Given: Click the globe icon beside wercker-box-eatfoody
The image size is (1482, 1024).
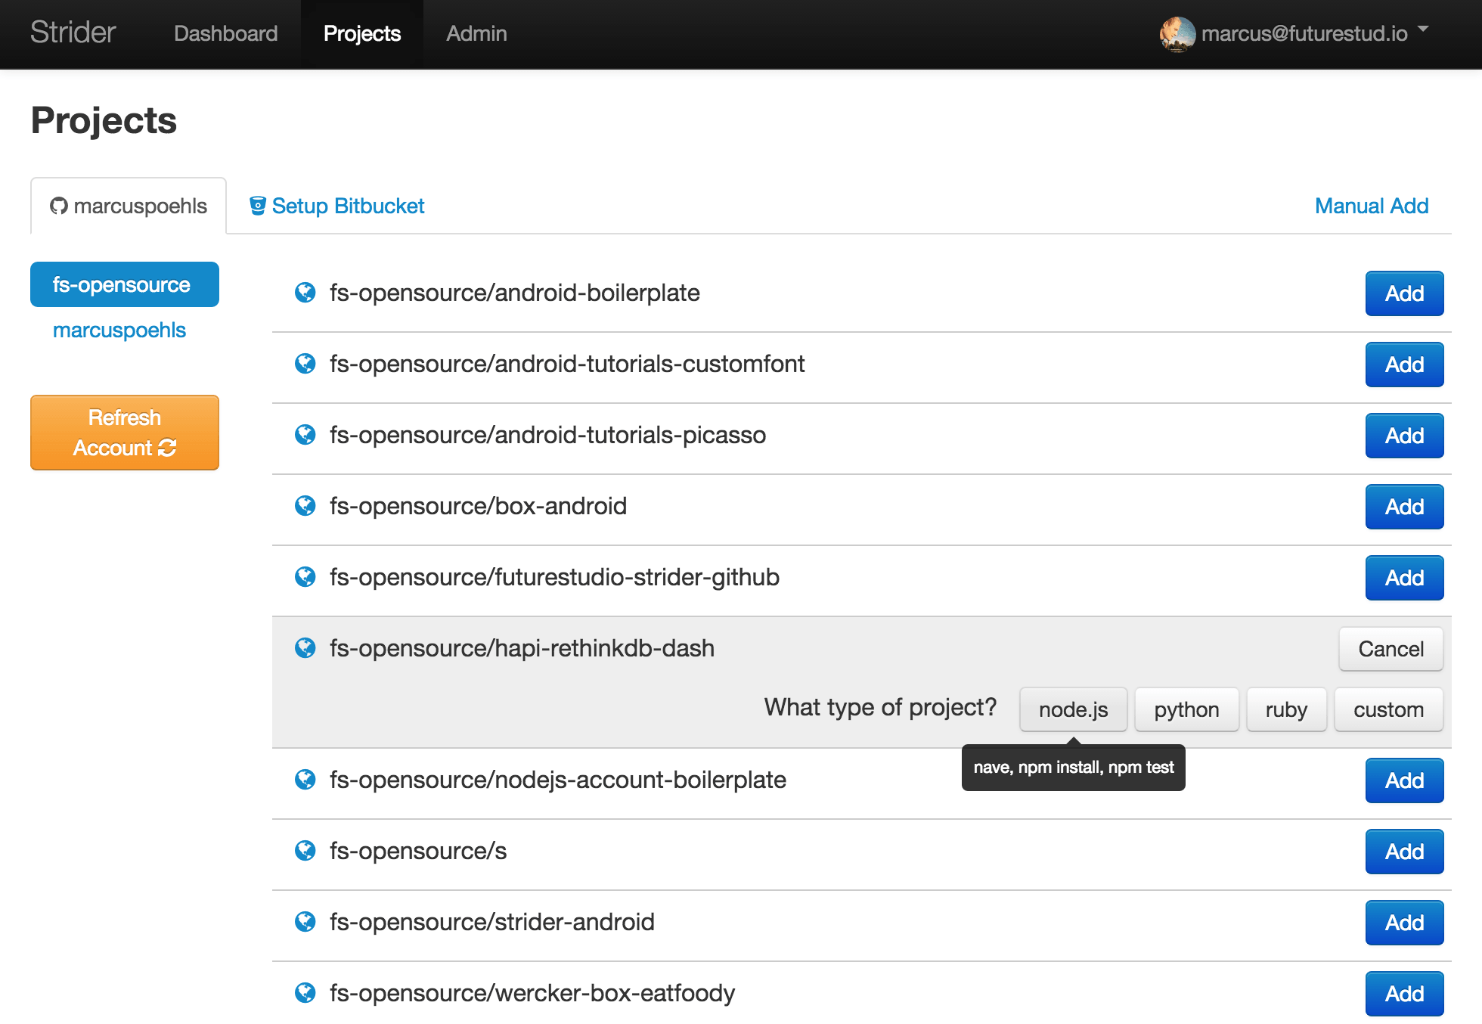Looking at the screenshot, I should point(305,993).
